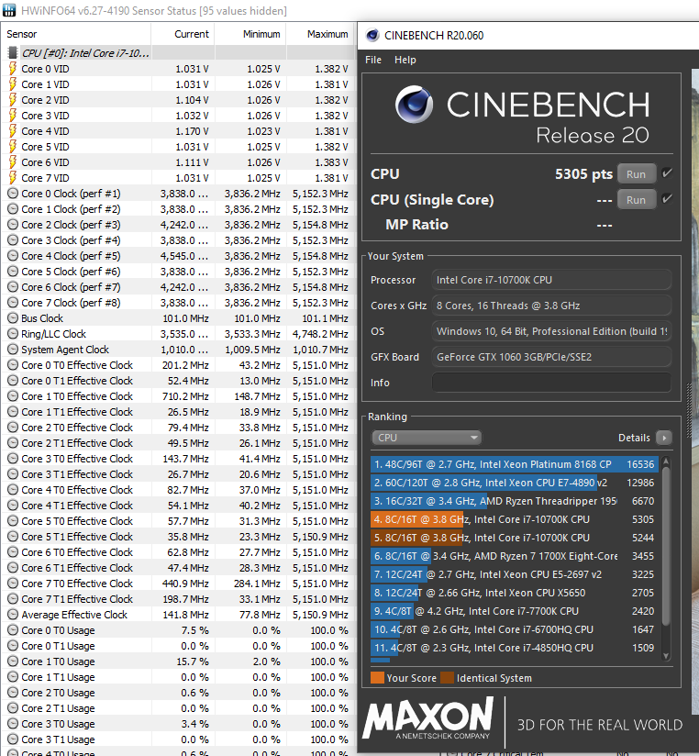
Task: Select your score entry with 5305 points
Action: pyautogui.click(x=515, y=519)
